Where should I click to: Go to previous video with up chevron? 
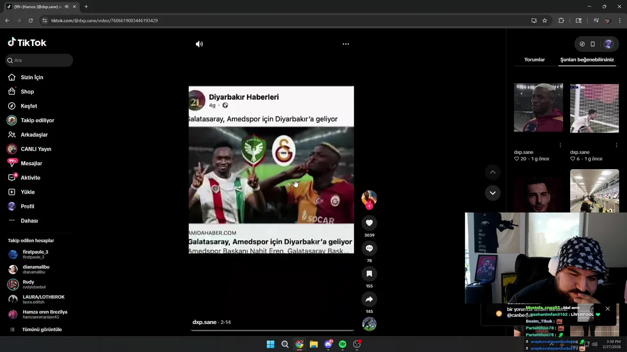point(493,172)
